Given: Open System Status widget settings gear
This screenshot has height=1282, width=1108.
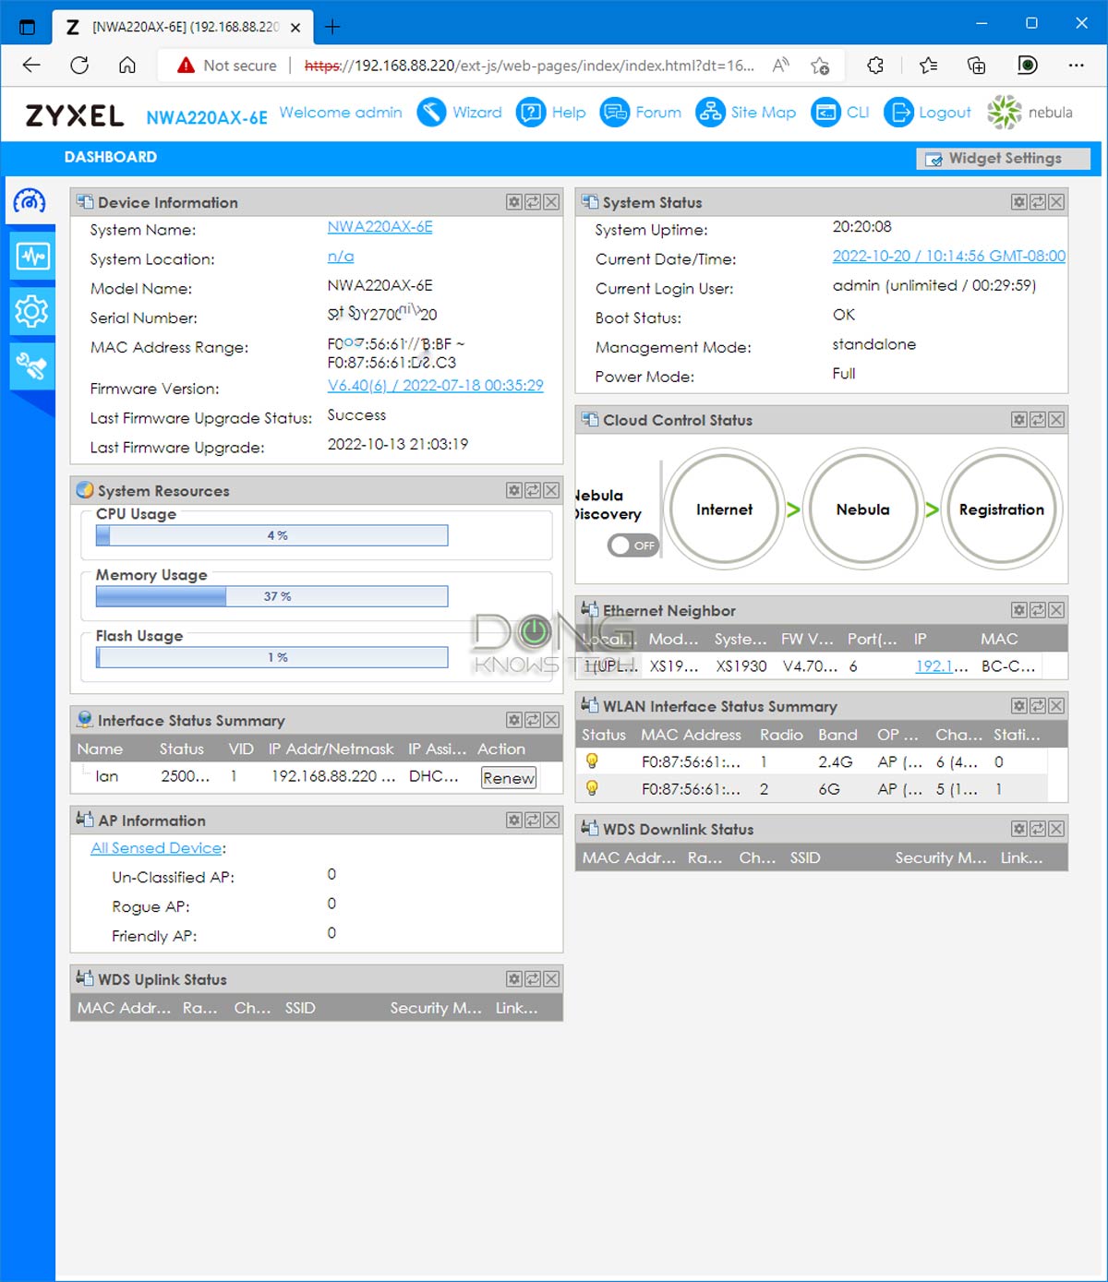Looking at the screenshot, I should click(x=1019, y=202).
